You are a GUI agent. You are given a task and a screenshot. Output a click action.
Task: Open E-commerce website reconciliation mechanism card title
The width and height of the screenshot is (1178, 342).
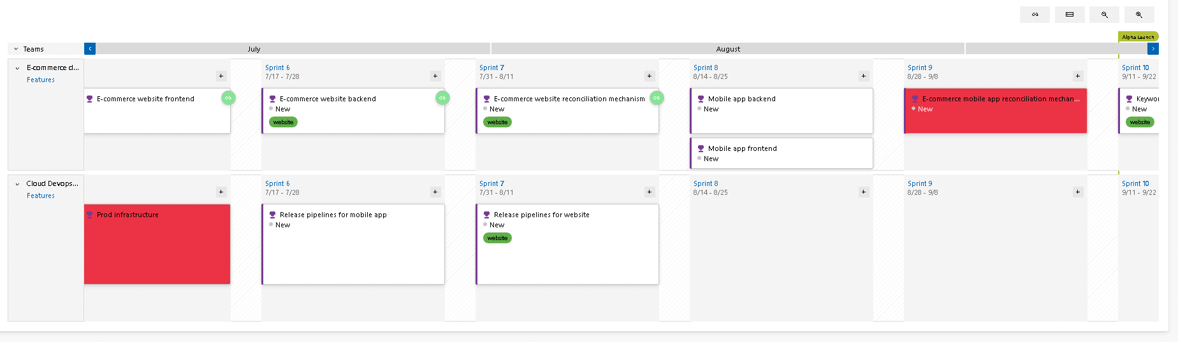(x=569, y=99)
